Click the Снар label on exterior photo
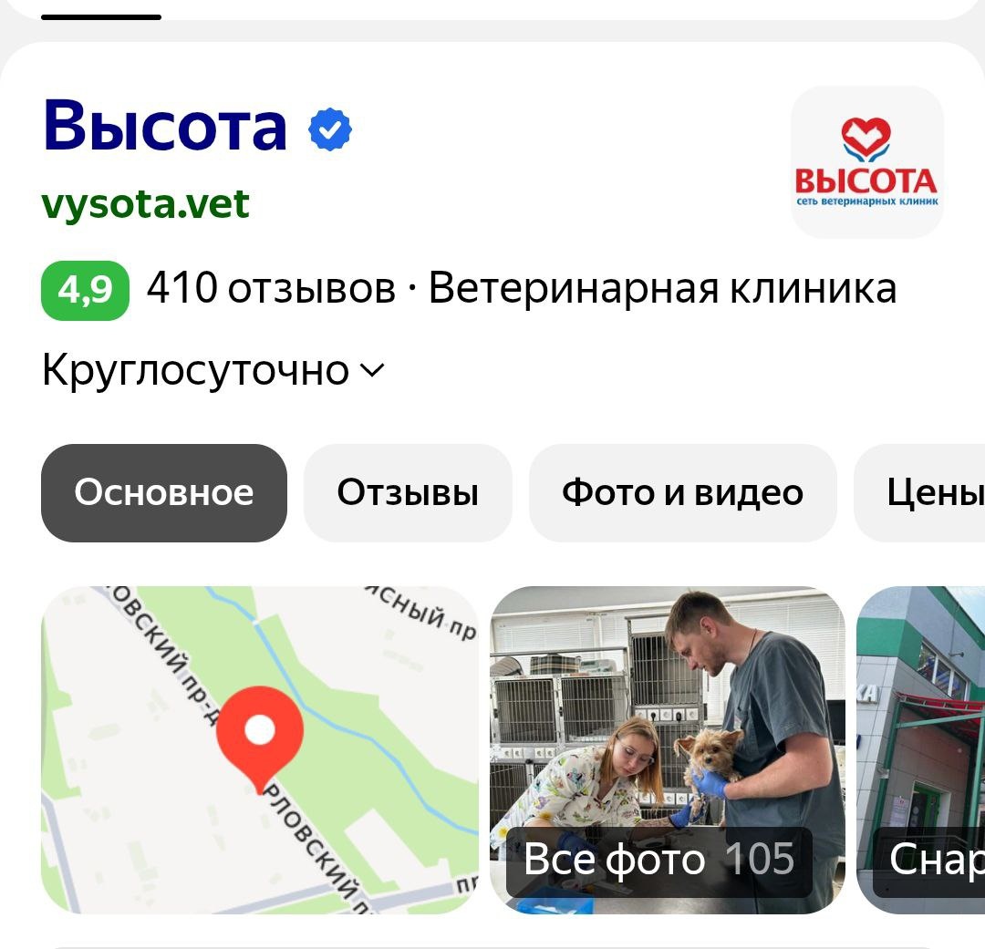Image resolution: width=985 pixels, height=949 pixels. [936, 861]
